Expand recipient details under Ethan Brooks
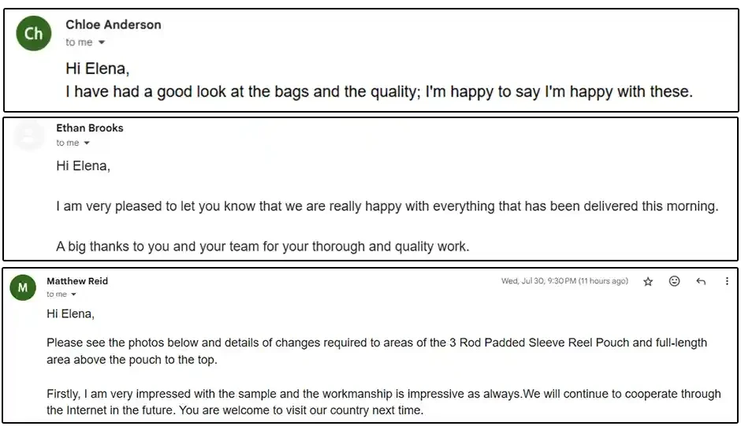This screenshot has height=430, width=741. 87,143
